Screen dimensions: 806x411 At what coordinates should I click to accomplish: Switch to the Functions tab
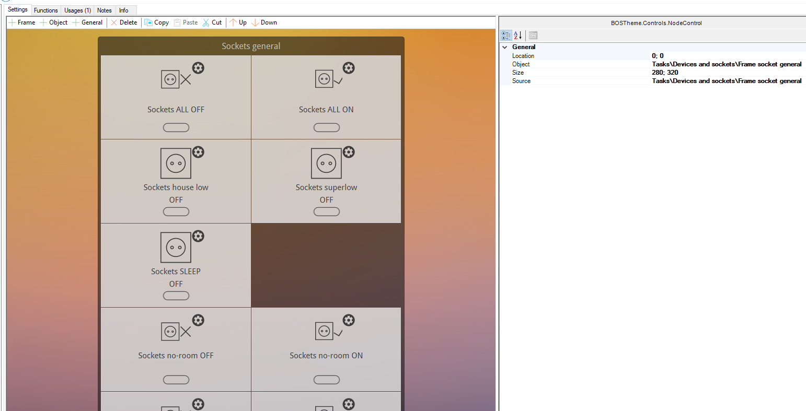(46, 10)
